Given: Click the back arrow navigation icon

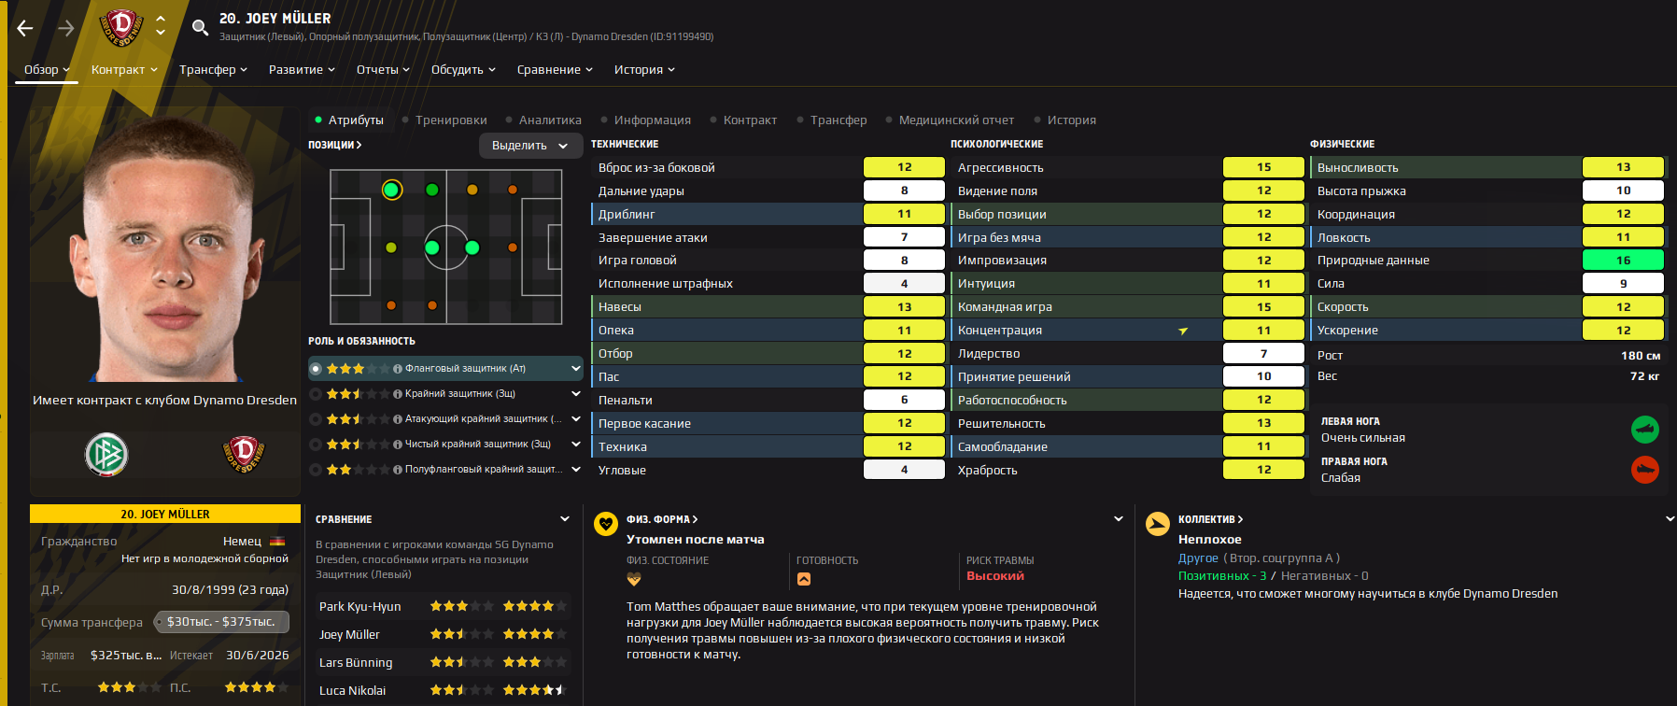Looking at the screenshot, I should pos(25,28).
